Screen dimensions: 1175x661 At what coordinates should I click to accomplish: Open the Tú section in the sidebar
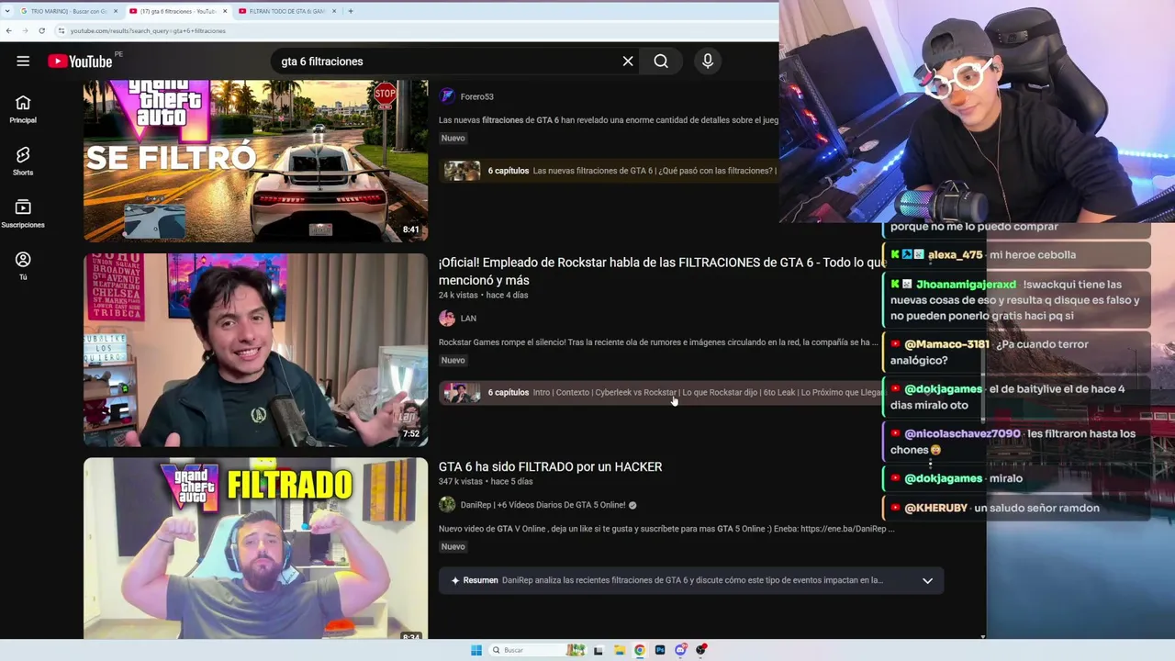pyautogui.click(x=23, y=266)
